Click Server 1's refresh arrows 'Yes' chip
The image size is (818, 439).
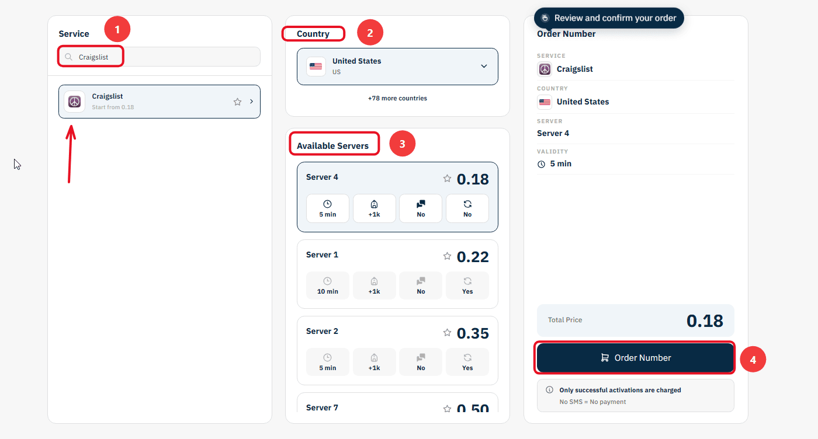[x=467, y=285]
